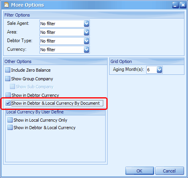Tick the Show in Debtor & Local Currency checkbox
Screen dimensions: 188x178
tap(10, 128)
